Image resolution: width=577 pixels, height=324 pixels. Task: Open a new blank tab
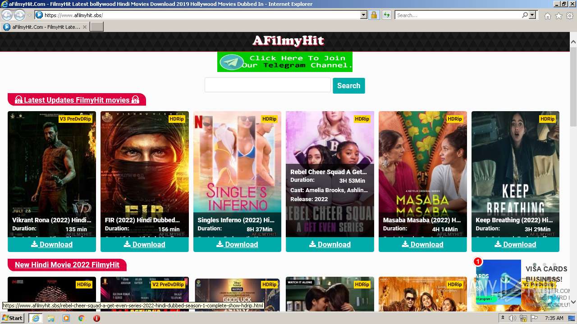click(97, 27)
